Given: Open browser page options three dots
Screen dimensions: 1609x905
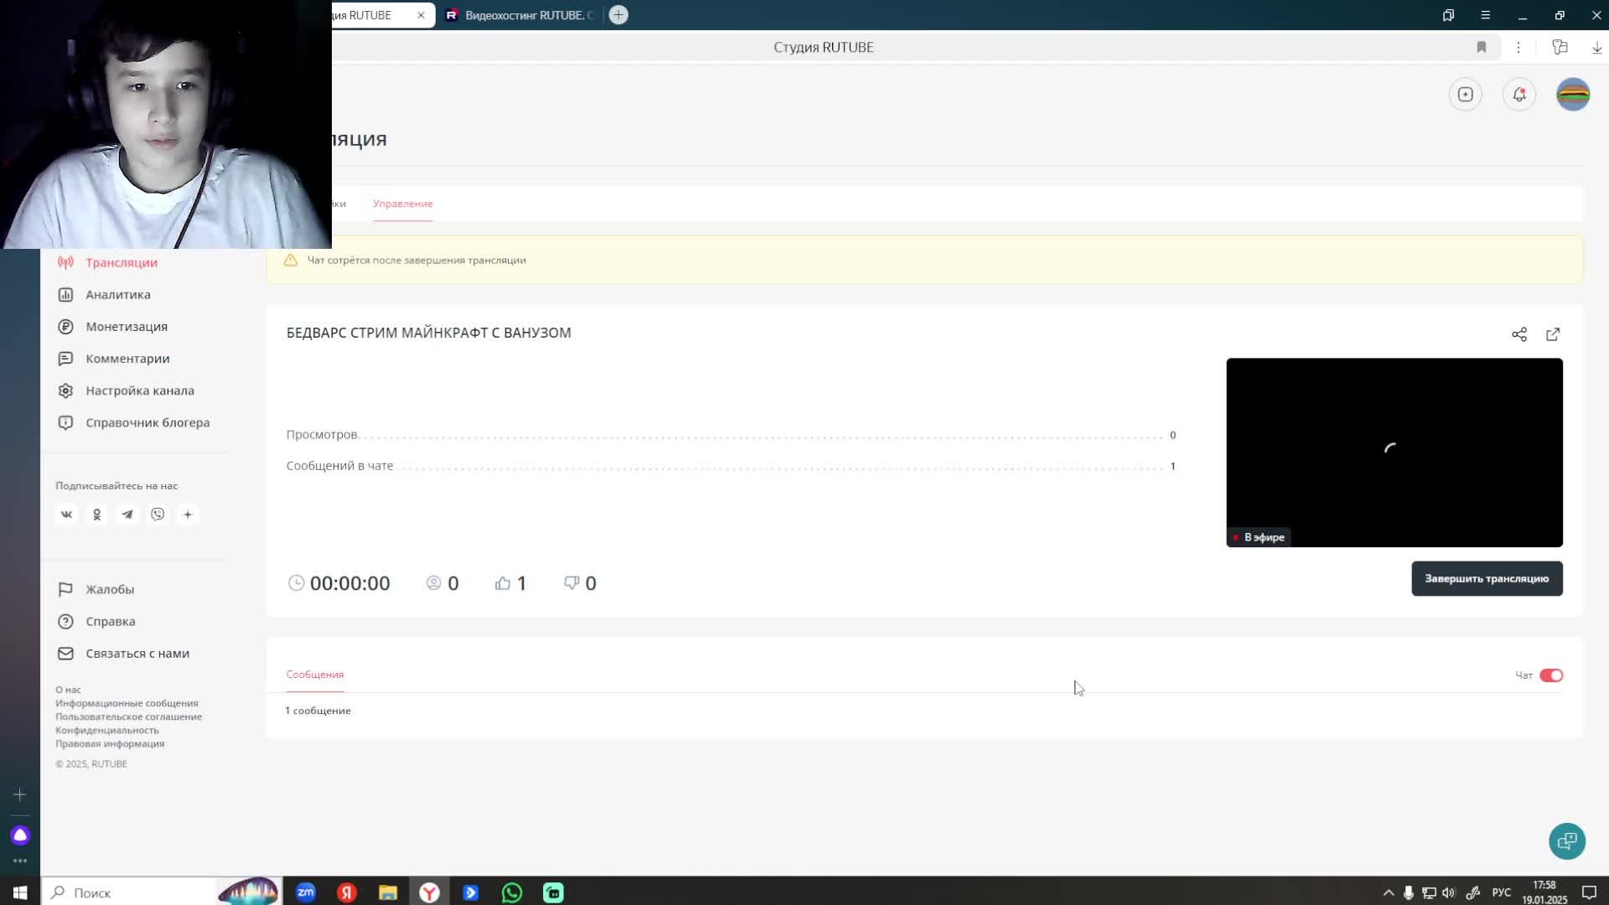Looking at the screenshot, I should click(x=1518, y=47).
